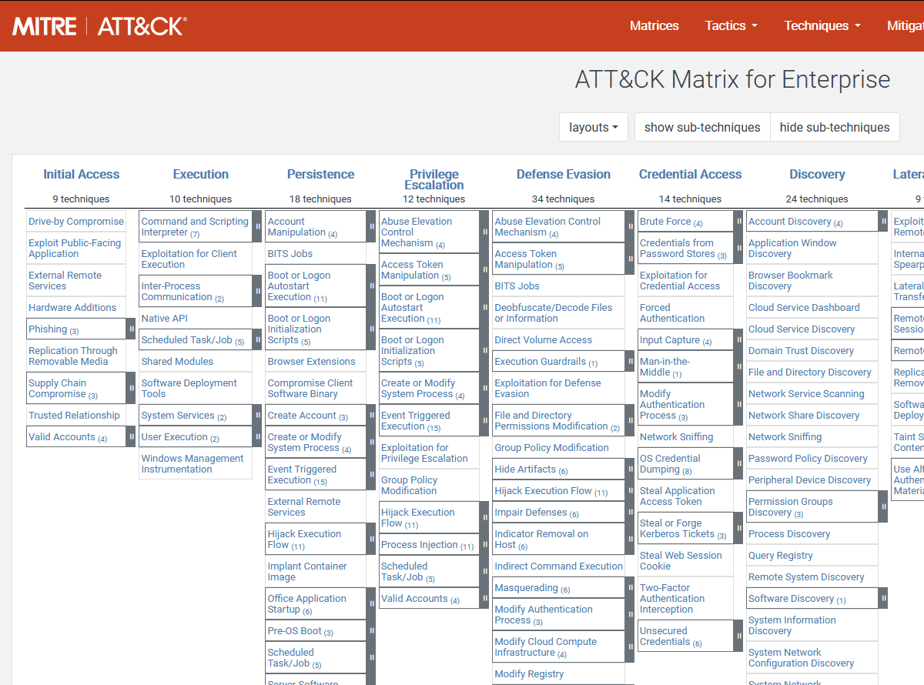This screenshot has width=924, height=685.
Task: Expand handle beside Execution Guardrails
Action: click(x=630, y=361)
